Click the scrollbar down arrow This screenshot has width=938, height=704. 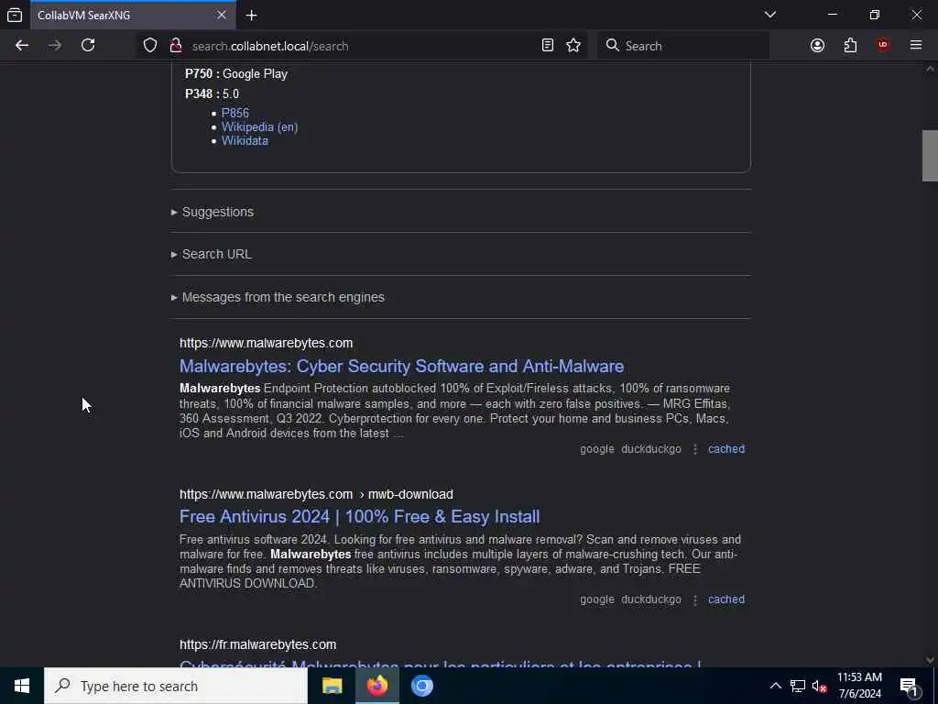click(x=930, y=660)
